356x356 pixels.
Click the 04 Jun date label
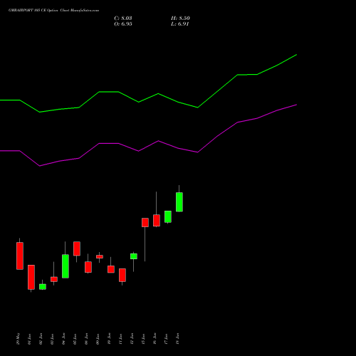coord(63,339)
